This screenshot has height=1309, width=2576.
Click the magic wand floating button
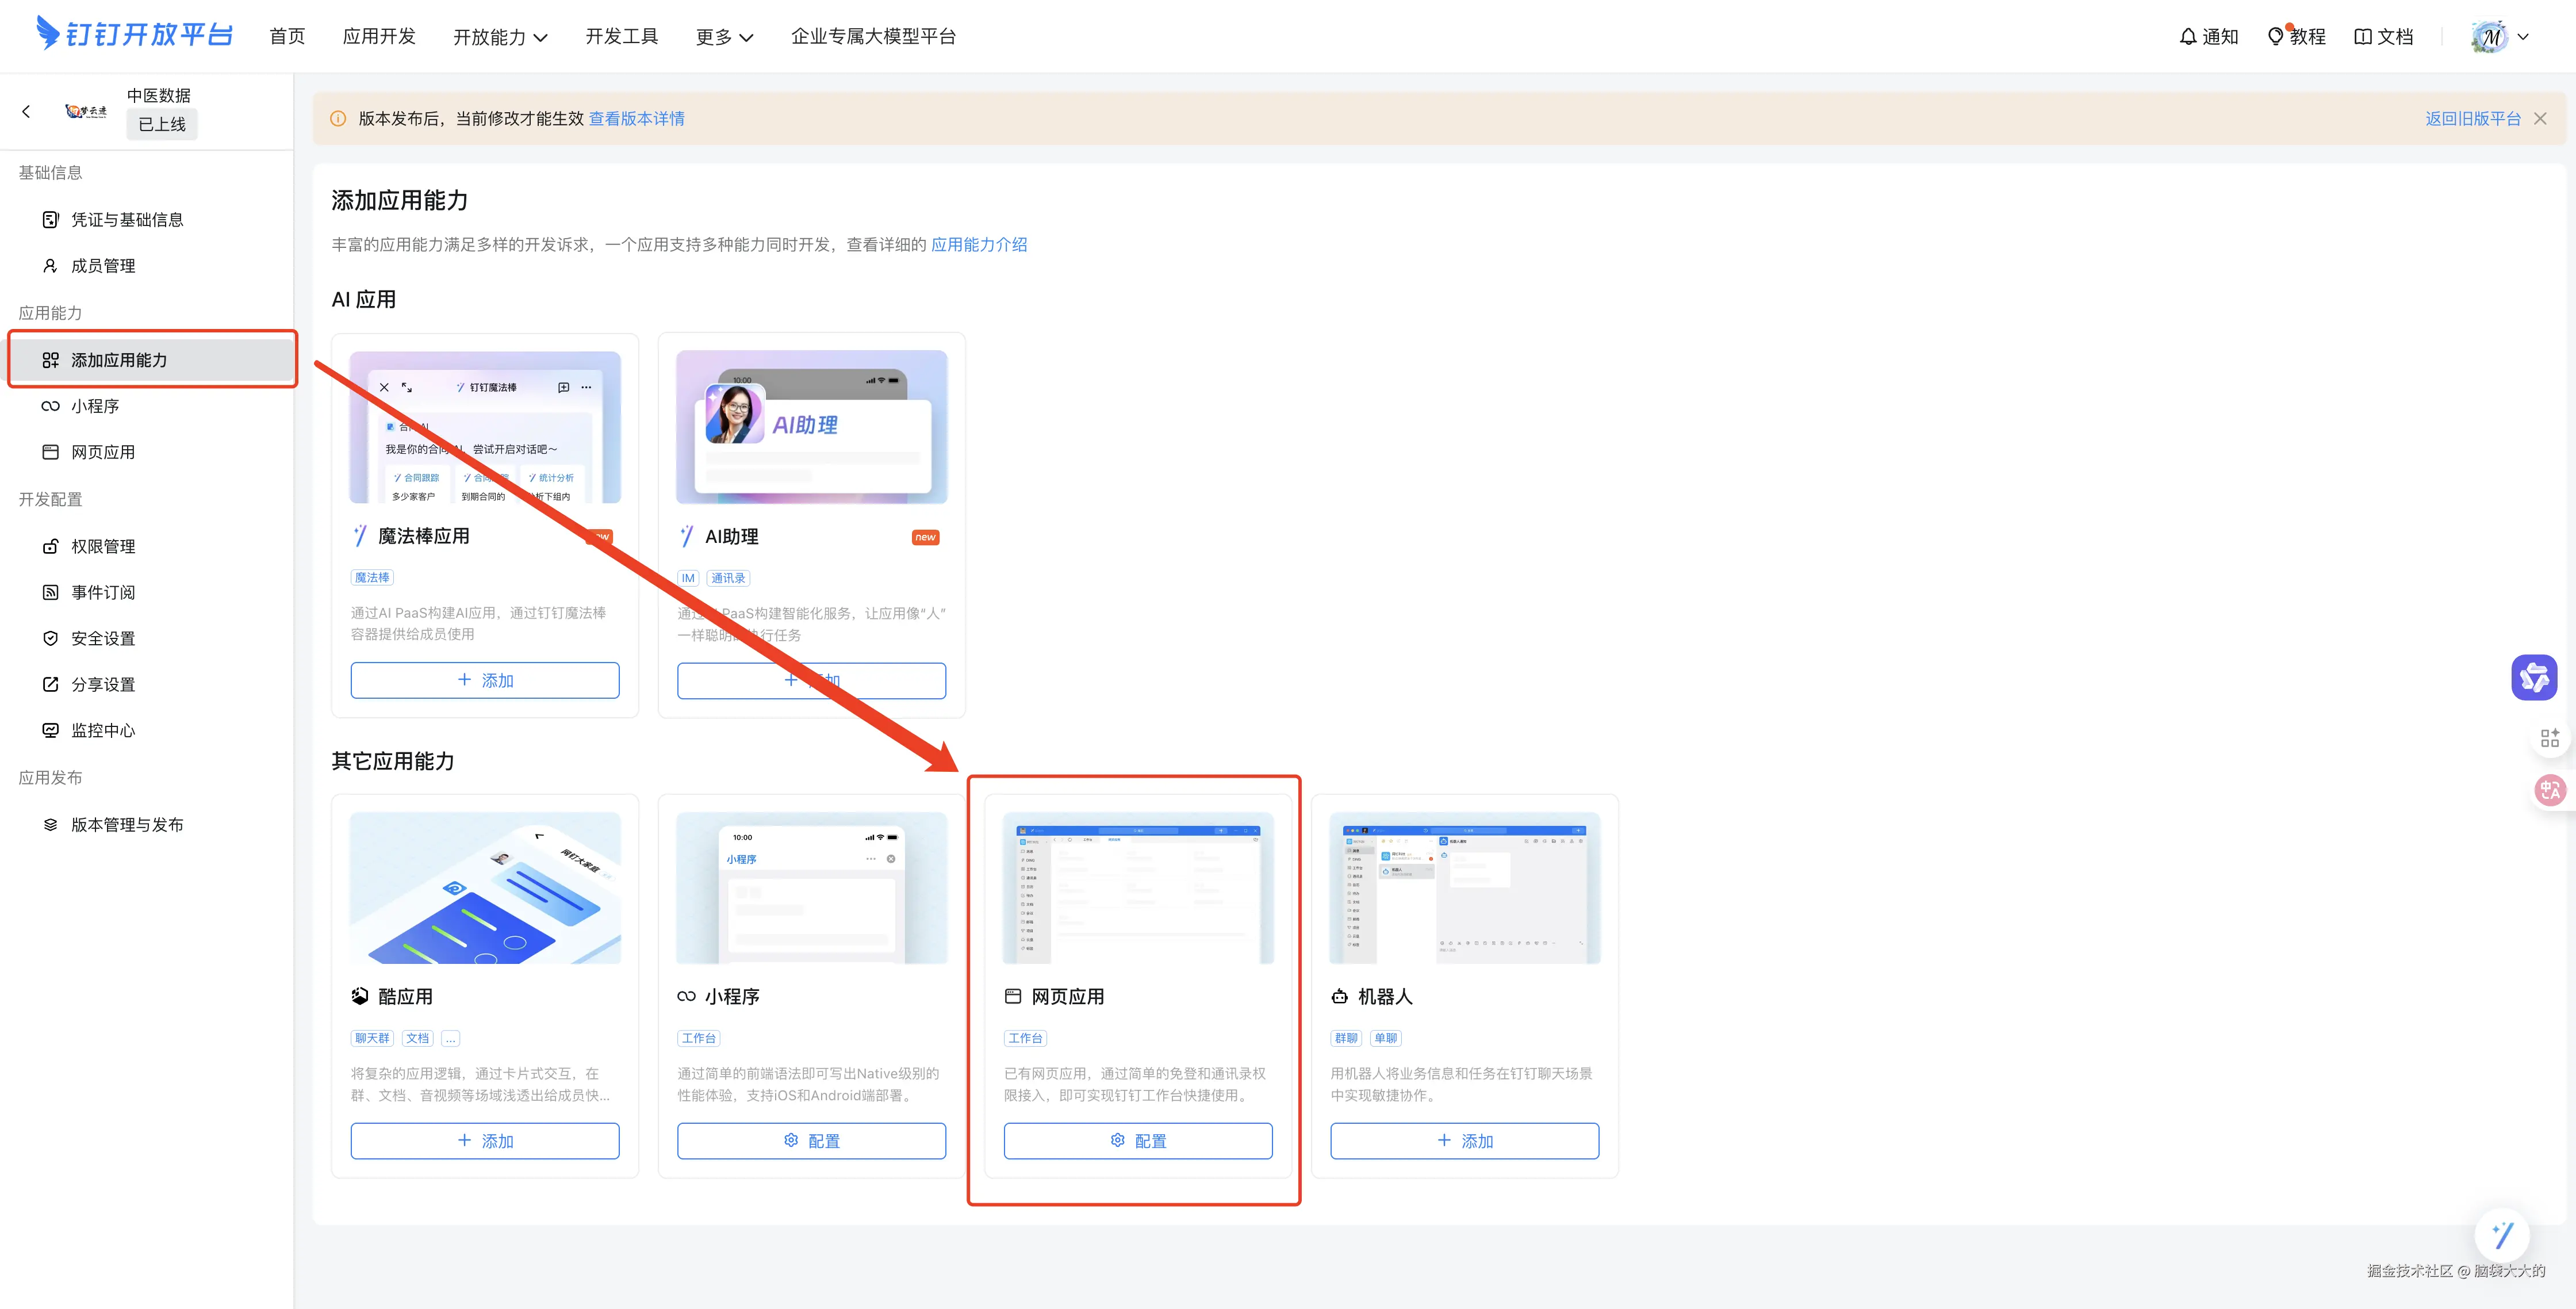(2502, 1236)
